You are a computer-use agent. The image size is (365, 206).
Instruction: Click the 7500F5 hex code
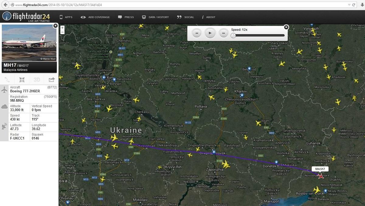point(50,97)
